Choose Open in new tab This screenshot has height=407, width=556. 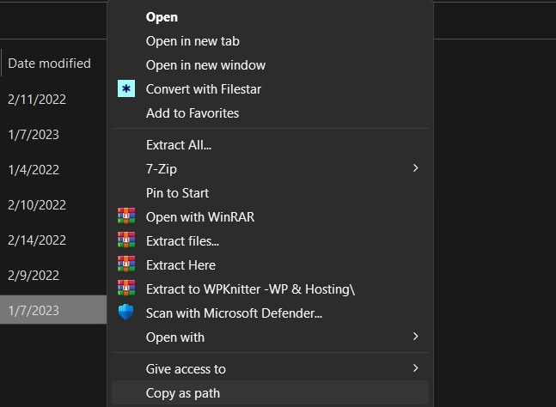pos(192,41)
